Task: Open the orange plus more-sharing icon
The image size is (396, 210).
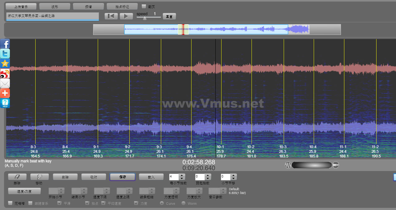Action: point(5,93)
